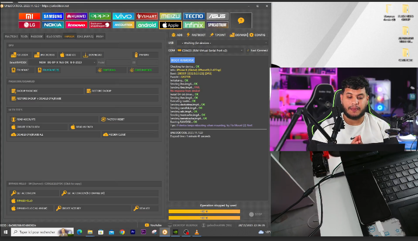Select the Infinix brand tile
Image resolution: width=418 pixels, height=241 pixels.
(x=194, y=25)
